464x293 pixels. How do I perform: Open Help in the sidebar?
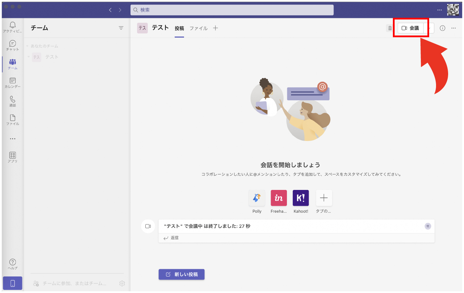point(12,264)
